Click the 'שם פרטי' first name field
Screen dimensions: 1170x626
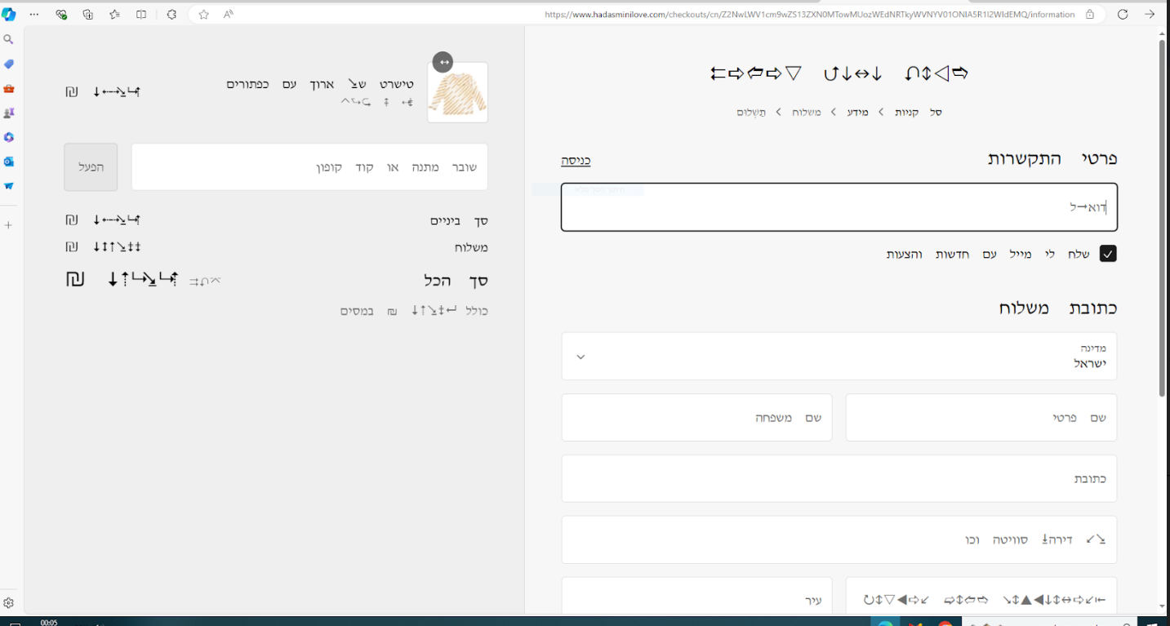point(981,418)
